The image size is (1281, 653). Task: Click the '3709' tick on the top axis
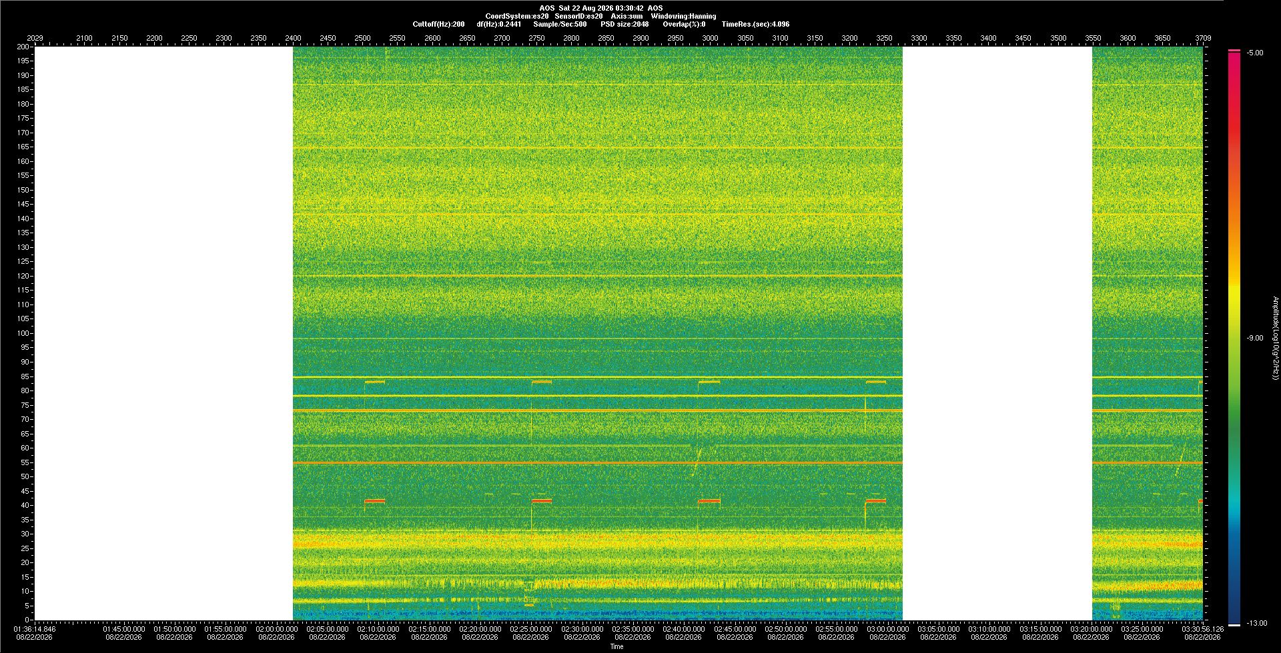[1203, 38]
